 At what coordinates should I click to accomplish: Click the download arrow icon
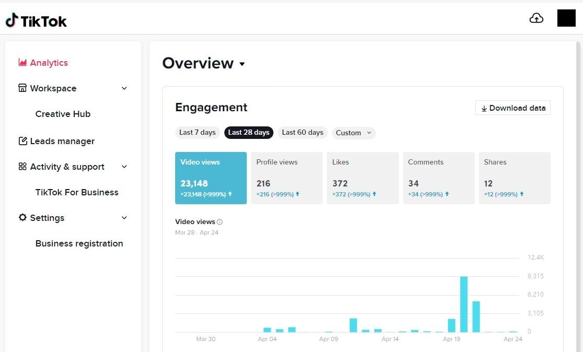click(484, 109)
